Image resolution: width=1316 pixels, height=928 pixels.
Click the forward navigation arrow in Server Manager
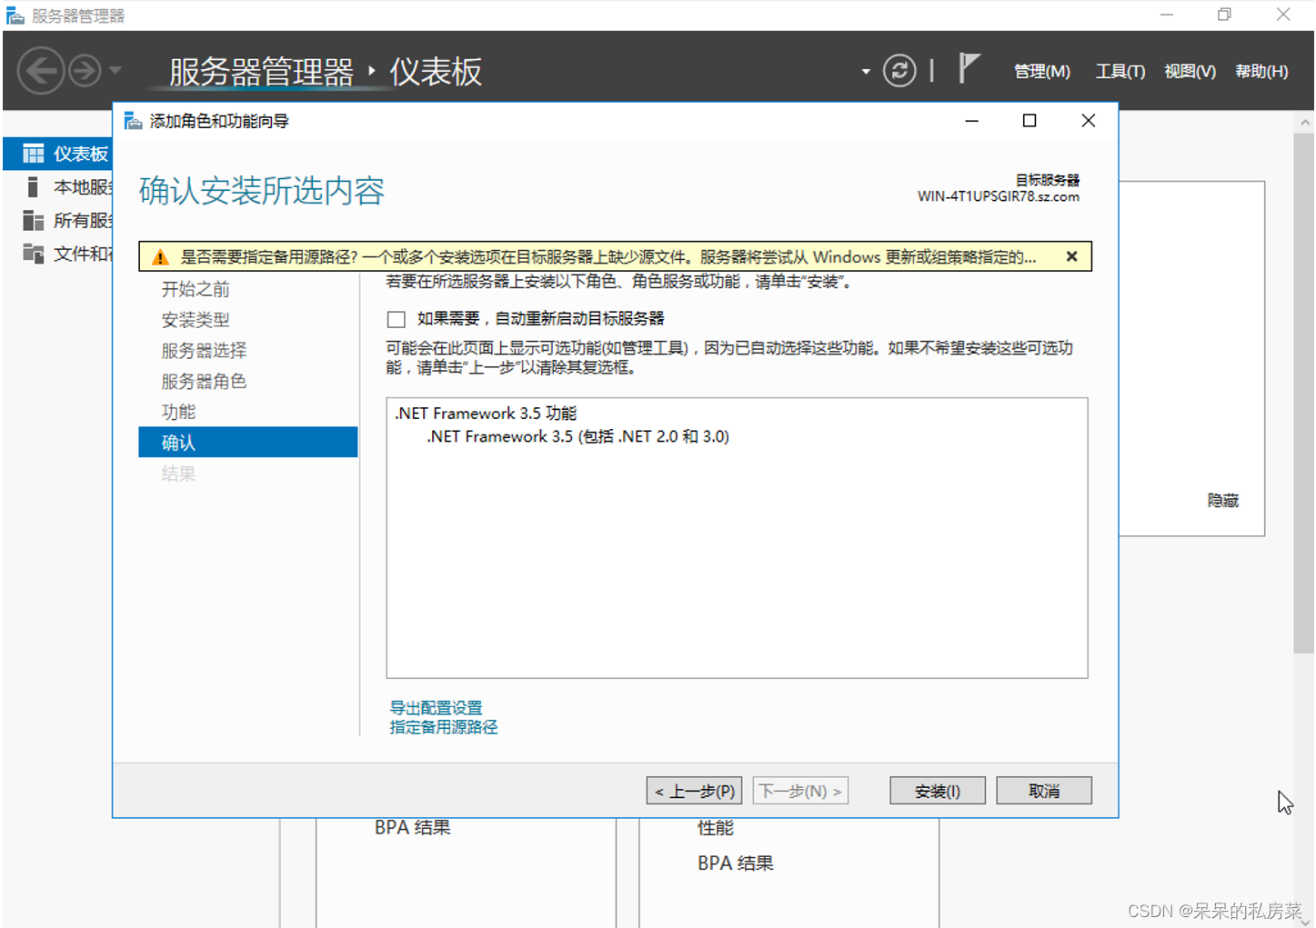tap(85, 71)
